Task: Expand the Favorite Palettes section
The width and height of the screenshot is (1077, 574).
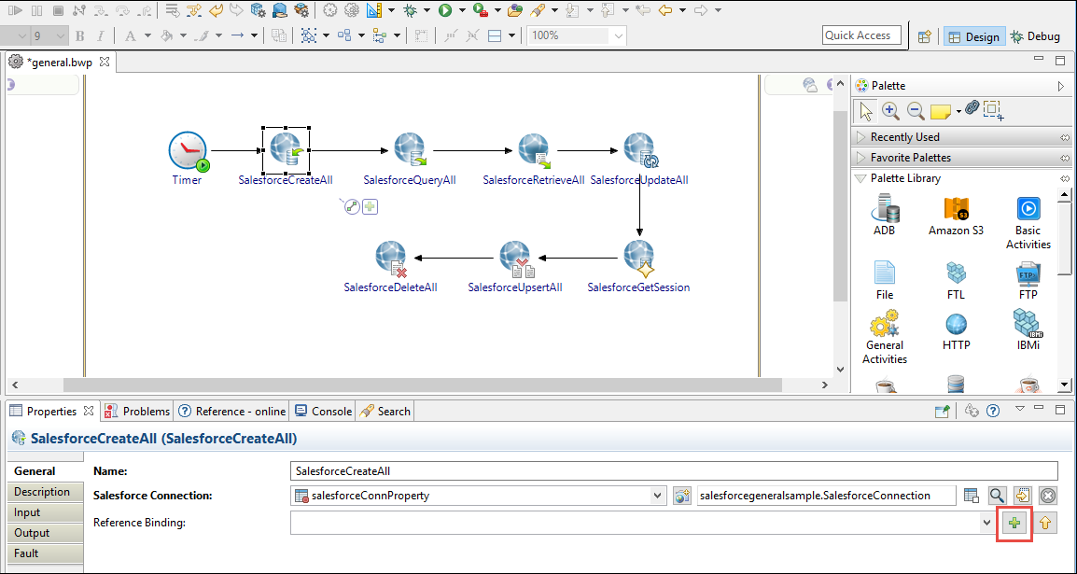Action: 860,158
